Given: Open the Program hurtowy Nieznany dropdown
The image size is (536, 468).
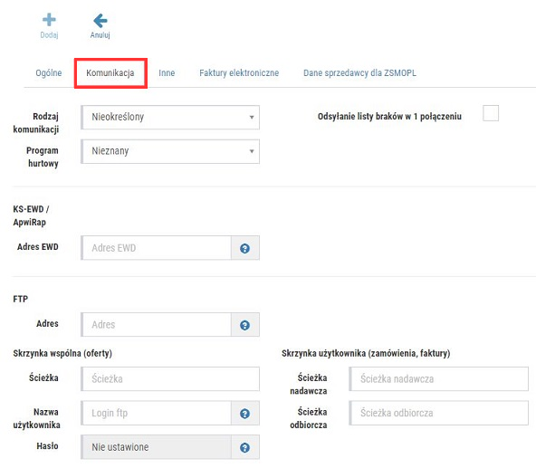Looking at the screenshot, I should pyautogui.click(x=170, y=151).
